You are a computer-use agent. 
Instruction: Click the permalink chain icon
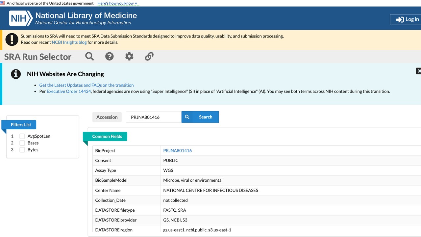click(x=149, y=56)
